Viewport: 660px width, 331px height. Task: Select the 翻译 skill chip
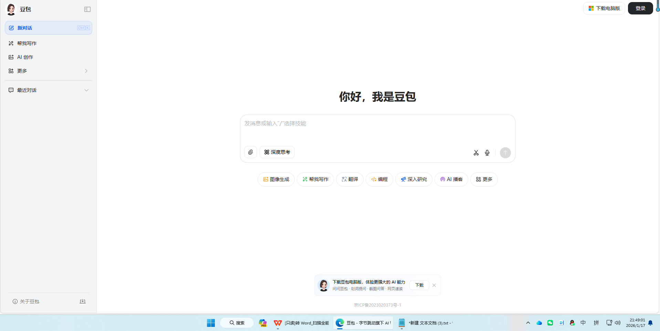[349, 179]
